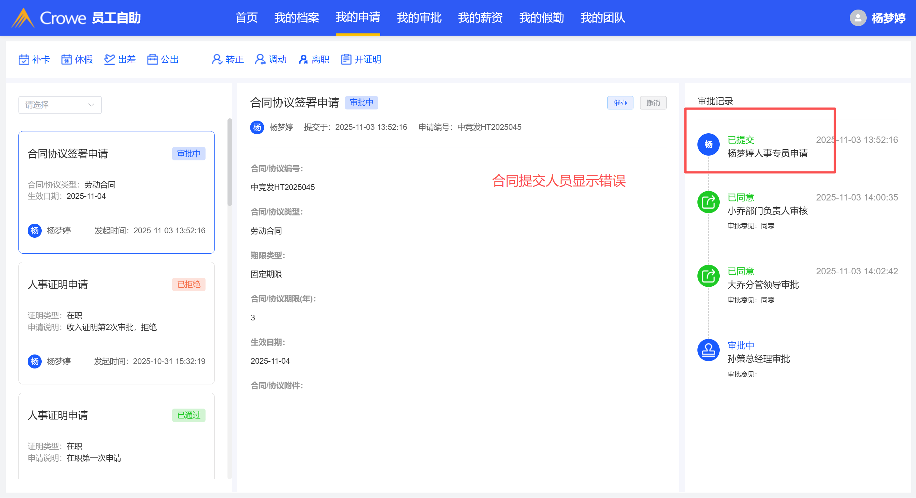Open the 休假 leave request icon
The image size is (916, 498).
point(66,60)
